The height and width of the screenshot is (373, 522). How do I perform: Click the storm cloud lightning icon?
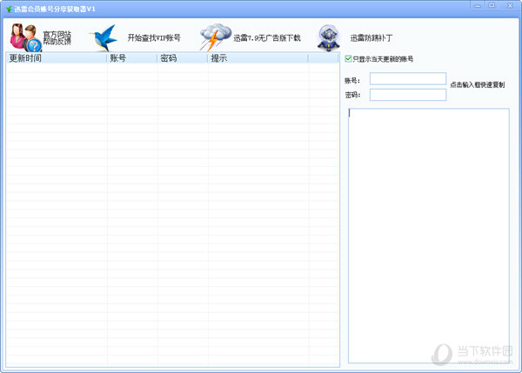pos(216,37)
